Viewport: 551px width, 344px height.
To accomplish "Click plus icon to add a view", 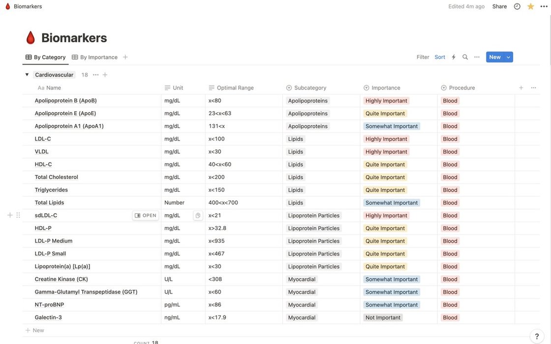I will click(125, 57).
